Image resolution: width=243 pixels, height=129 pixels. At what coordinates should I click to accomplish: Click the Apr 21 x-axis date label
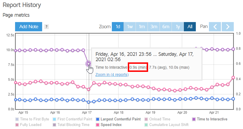pos(214,113)
